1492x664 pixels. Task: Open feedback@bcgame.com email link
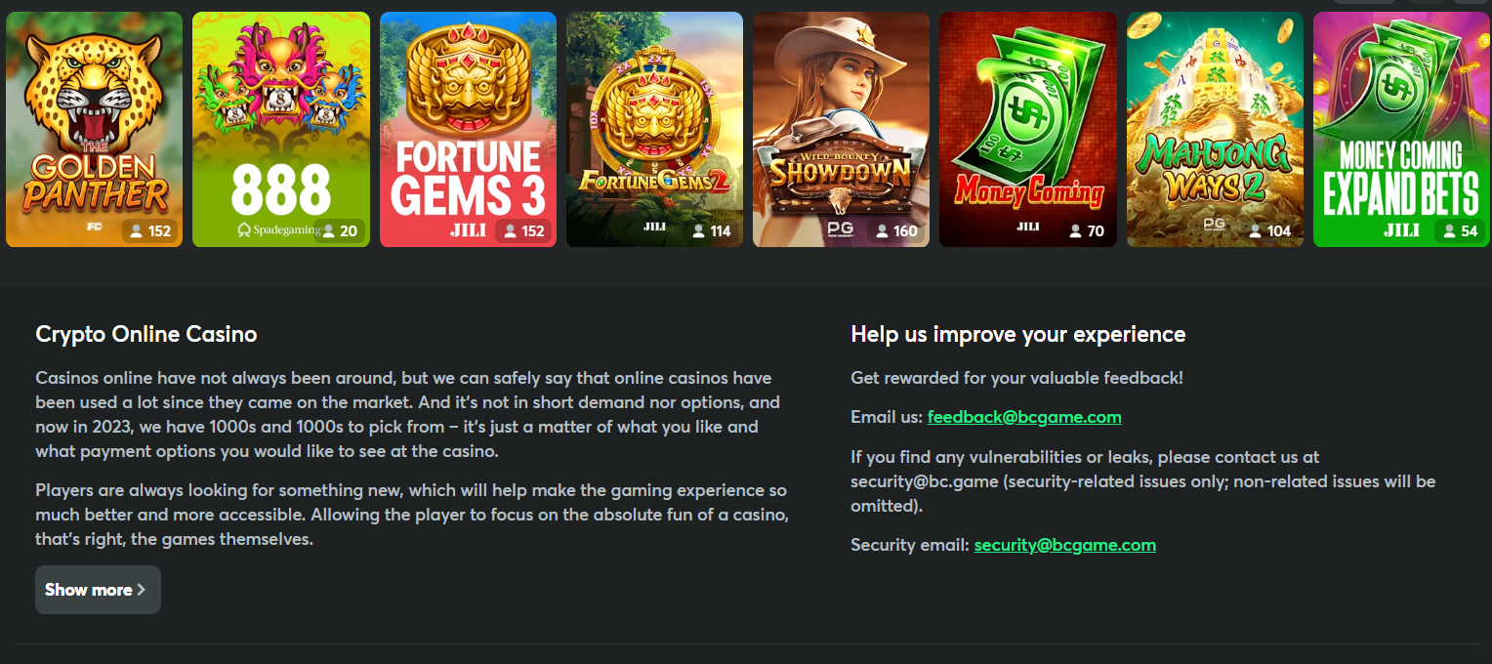click(x=1023, y=417)
